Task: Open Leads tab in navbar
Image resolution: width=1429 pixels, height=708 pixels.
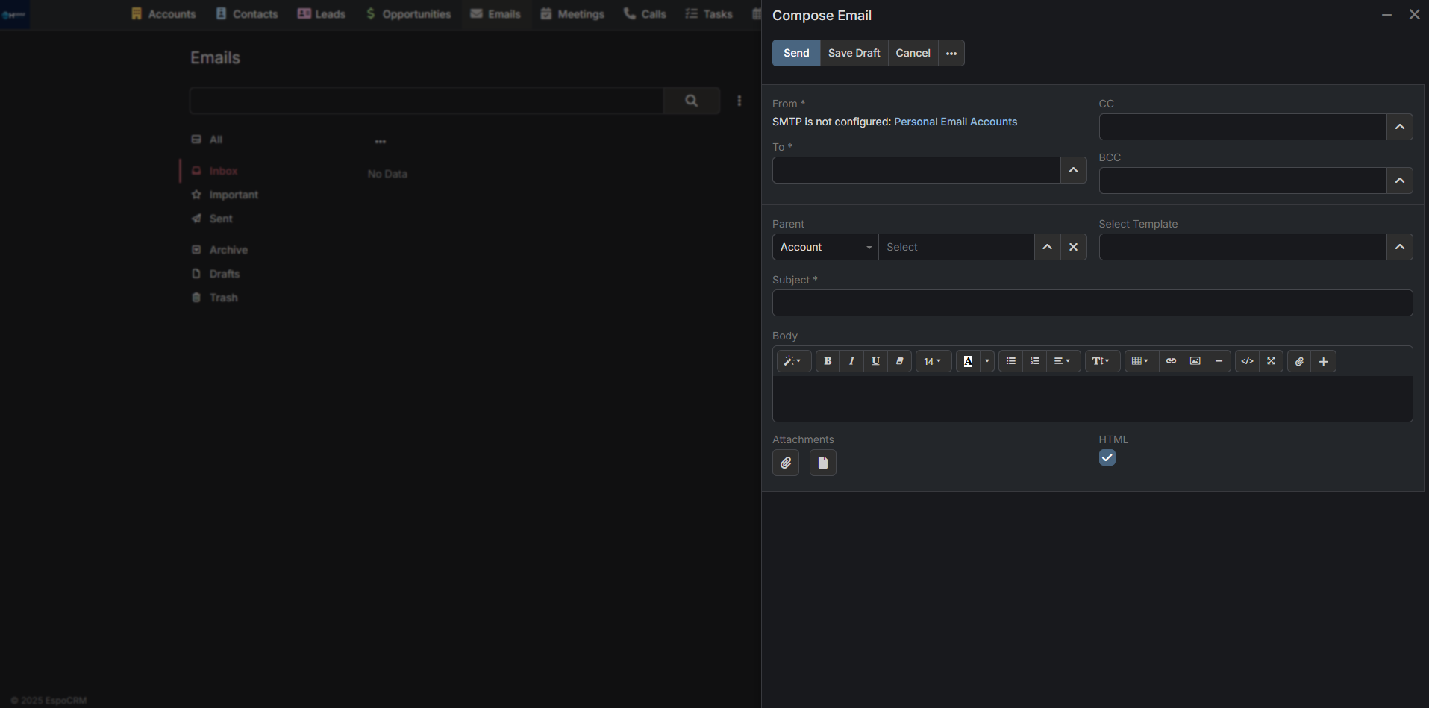Action: [x=322, y=14]
